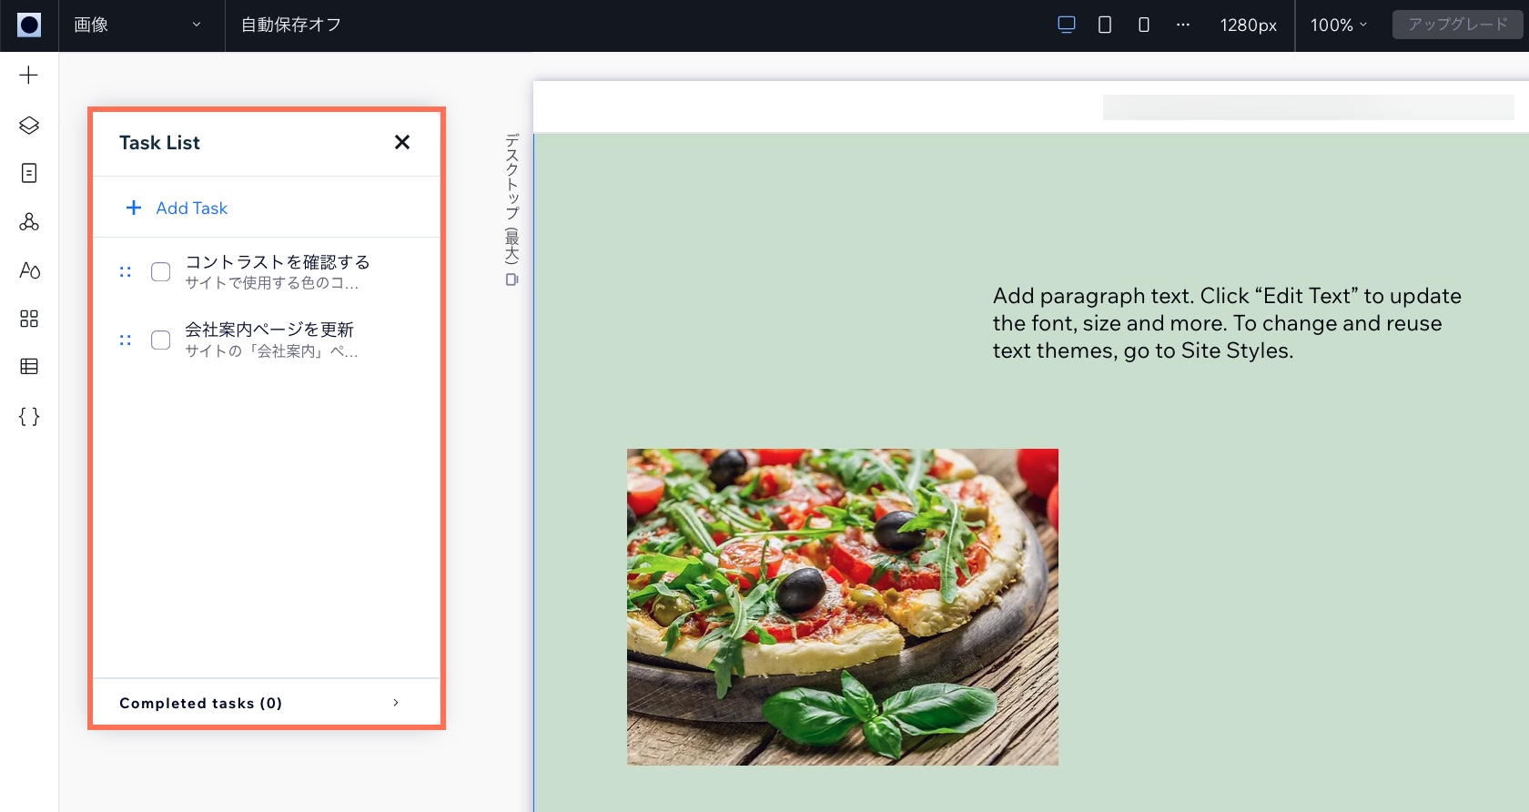This screenshot has width=1529, height=812.
Task: Switch to desktop breakpoint icon
Action: coord(1067,25)
